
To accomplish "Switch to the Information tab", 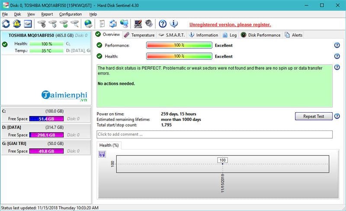I will (x=204, y=35).
